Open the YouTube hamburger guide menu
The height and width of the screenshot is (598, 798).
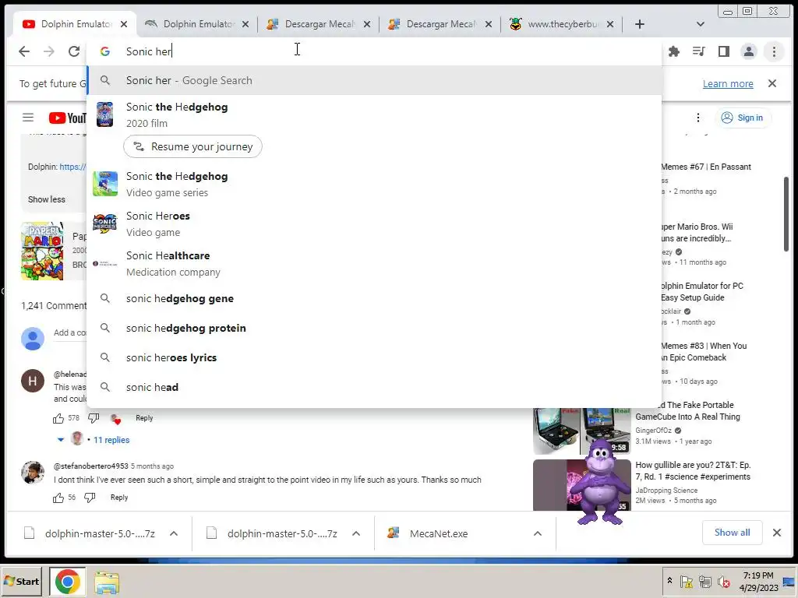28,118
